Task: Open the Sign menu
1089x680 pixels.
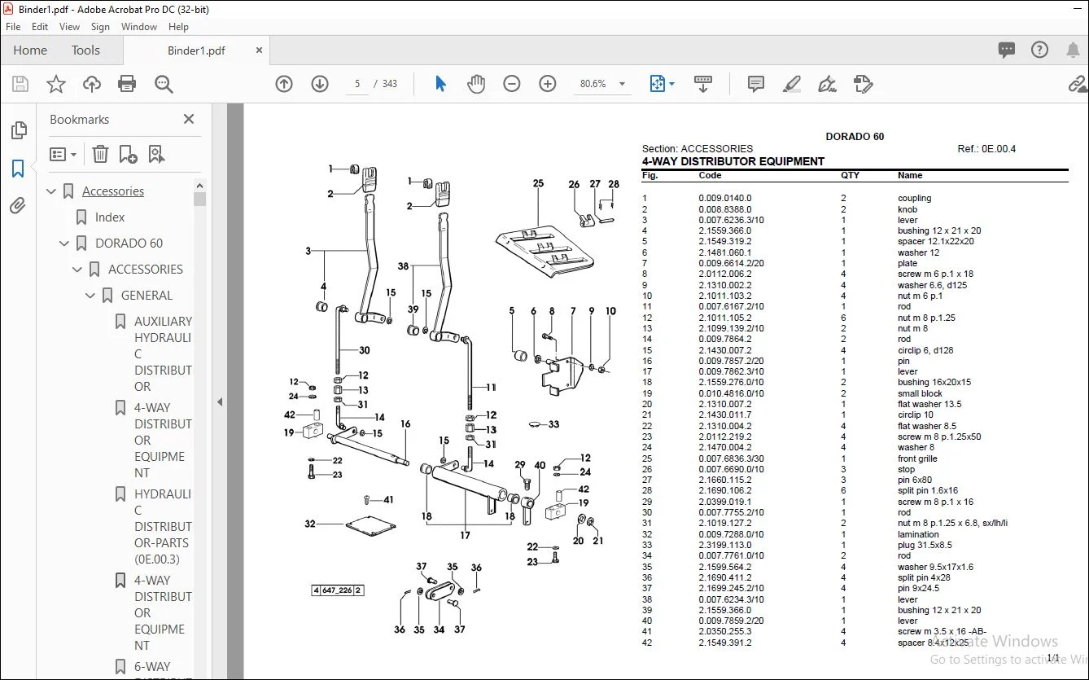Action: [x=100, y=27]
